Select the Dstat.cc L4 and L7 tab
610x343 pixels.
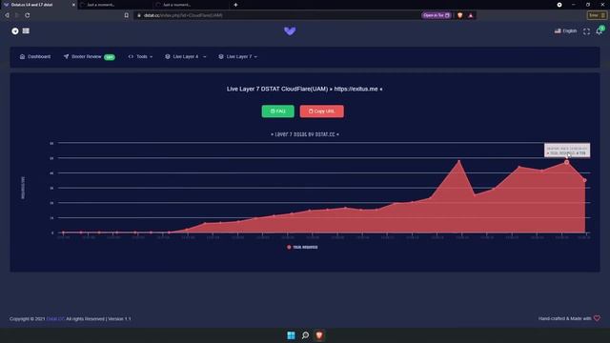point(38,5)
